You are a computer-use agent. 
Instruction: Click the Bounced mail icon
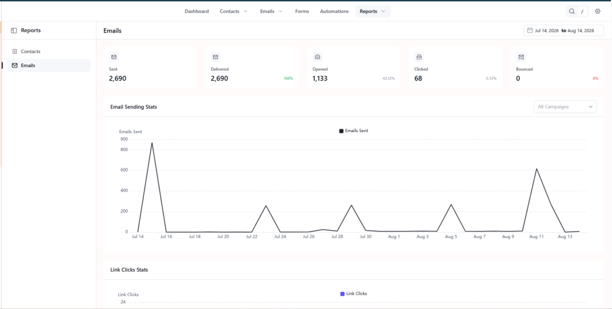[521, 57]
